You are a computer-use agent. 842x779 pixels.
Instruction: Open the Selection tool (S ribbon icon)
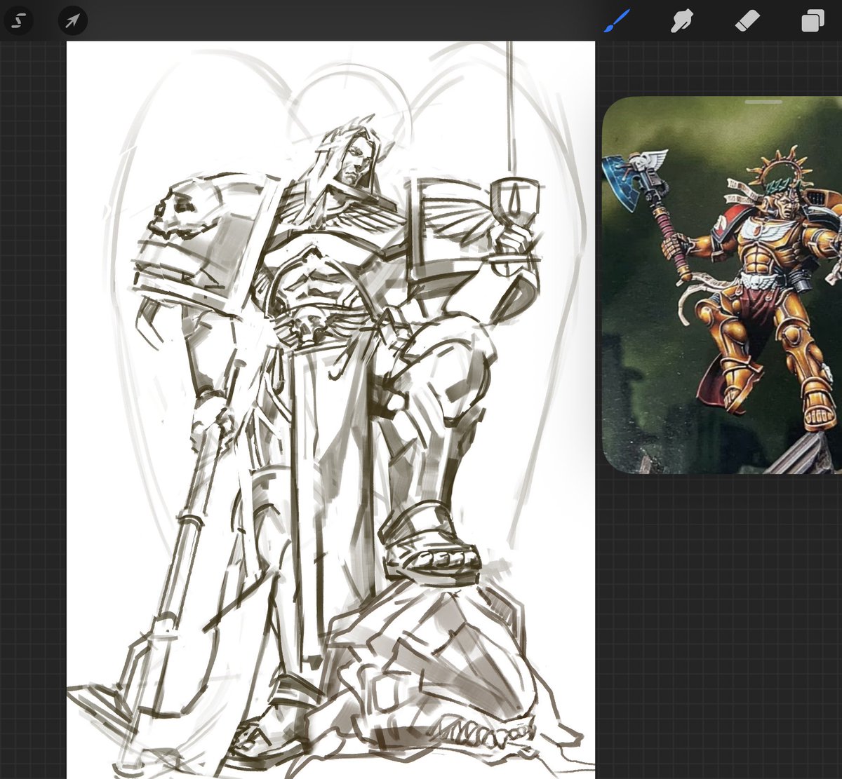[18, 21]
